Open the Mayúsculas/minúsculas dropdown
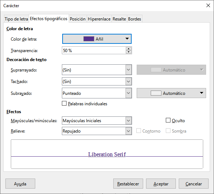 97,120
